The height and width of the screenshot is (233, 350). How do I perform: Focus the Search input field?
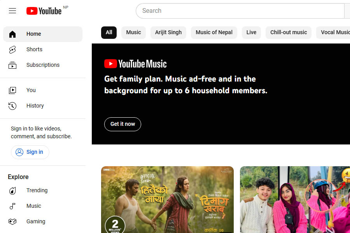[239, 11]
